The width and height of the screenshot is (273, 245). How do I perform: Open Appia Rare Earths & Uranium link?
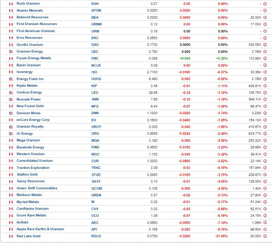click(40, 229)
